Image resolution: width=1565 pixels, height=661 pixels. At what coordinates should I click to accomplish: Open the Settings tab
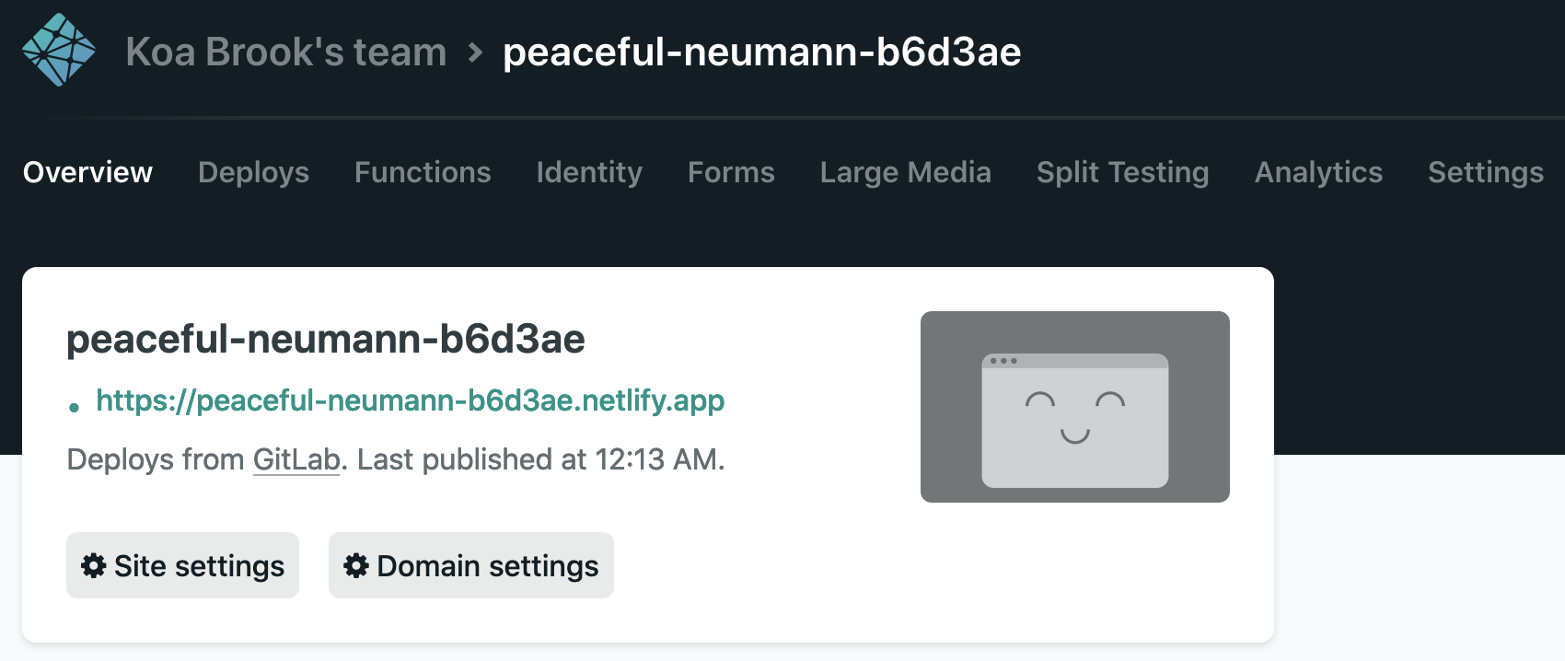(1485, 172)
